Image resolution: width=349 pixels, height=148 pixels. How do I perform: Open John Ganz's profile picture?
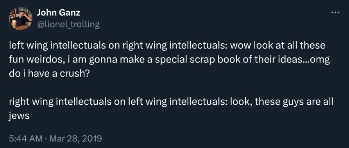click(x=20, y=18)
